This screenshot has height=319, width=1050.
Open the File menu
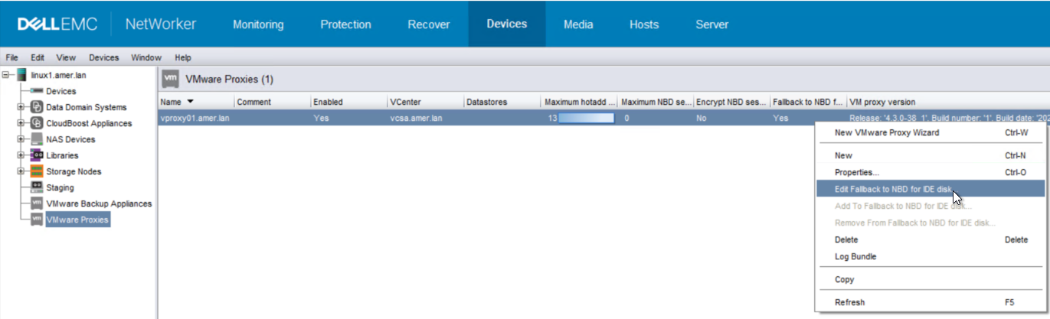point(11,57)
